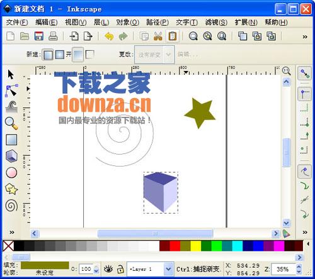The width and height of the screenshot is (315, 279).
Task: Expand the snap bar overflow chevron
Action: click(305, 232)
